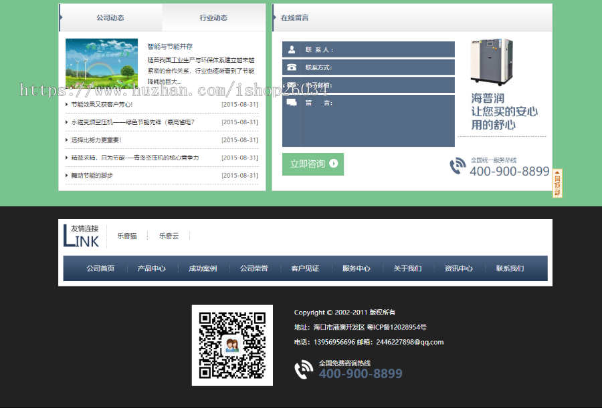Click the 友情连接 LINK logo
Viewport: 602px width, 408px height.
[x=81, y=236]
